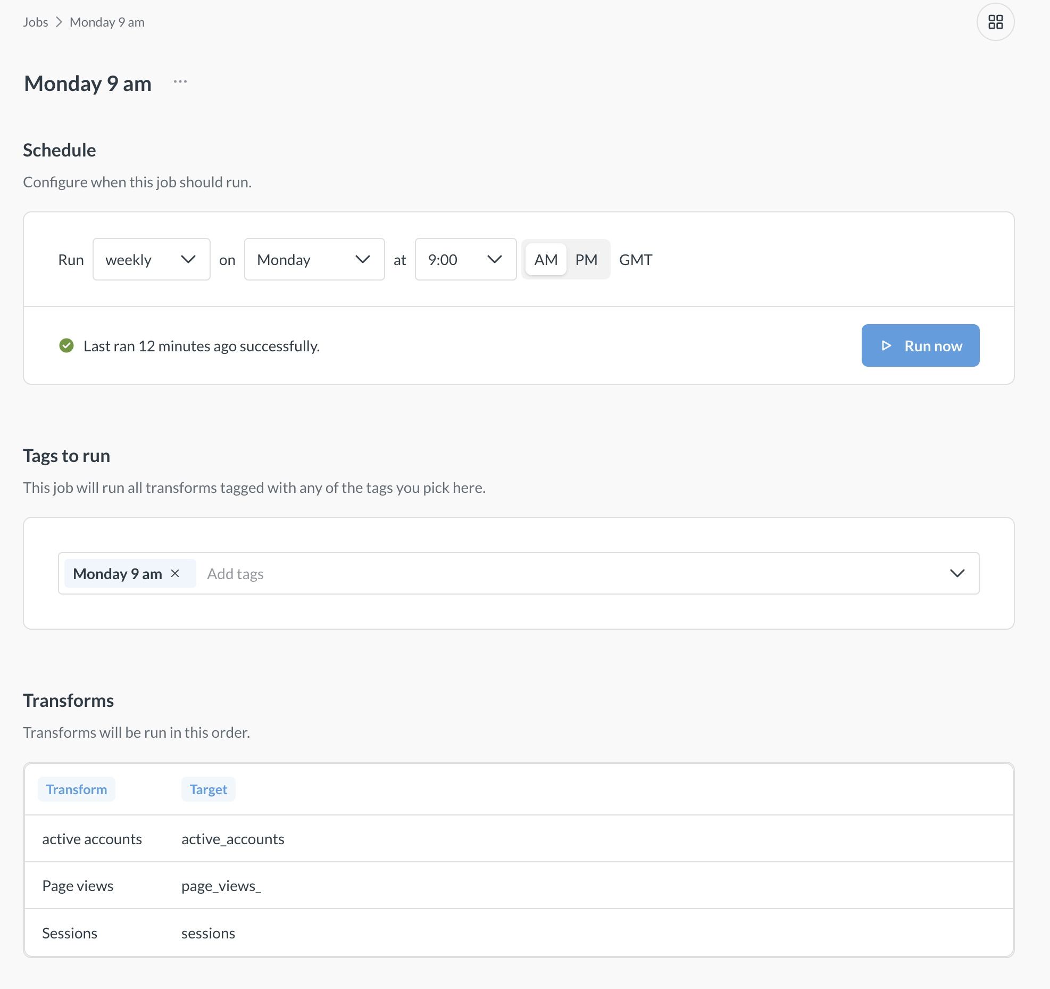This screenshot has height=989, width=1050.
Task: Open the three-dot menu beside job title
Action: tap(180, 82)
